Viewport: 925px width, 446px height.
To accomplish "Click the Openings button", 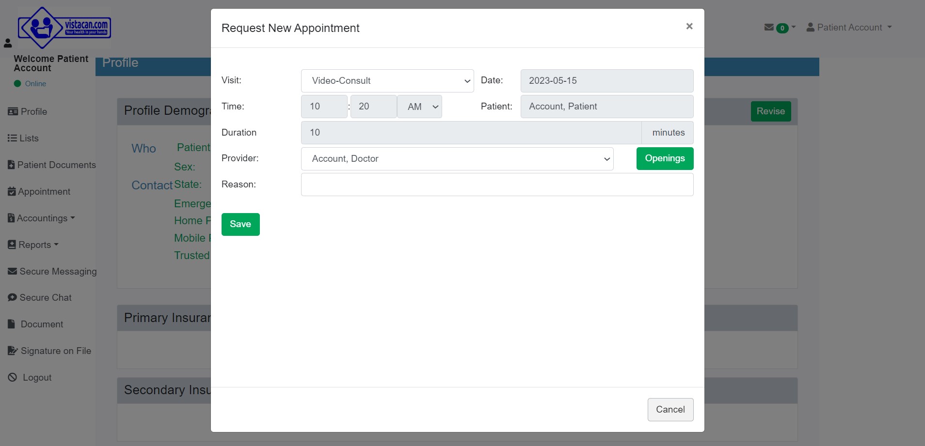I will tap(665, 158).
